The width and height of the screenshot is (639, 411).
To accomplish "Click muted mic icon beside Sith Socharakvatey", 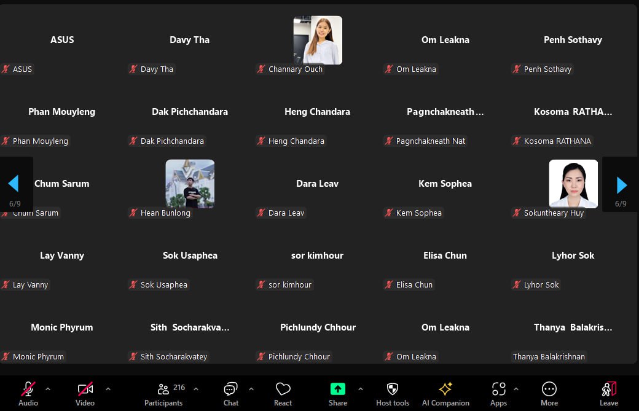I will pyautogui.click(x=133, y=356).
